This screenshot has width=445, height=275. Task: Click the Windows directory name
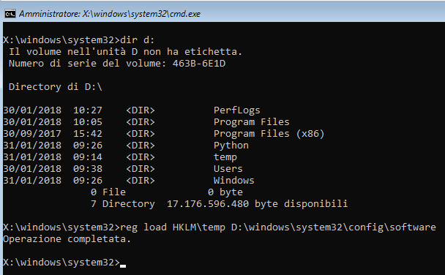coord(234,181)
